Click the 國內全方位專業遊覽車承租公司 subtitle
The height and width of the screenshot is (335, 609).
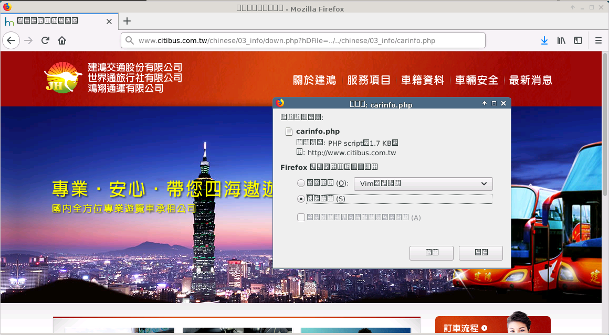coord(124,209)
